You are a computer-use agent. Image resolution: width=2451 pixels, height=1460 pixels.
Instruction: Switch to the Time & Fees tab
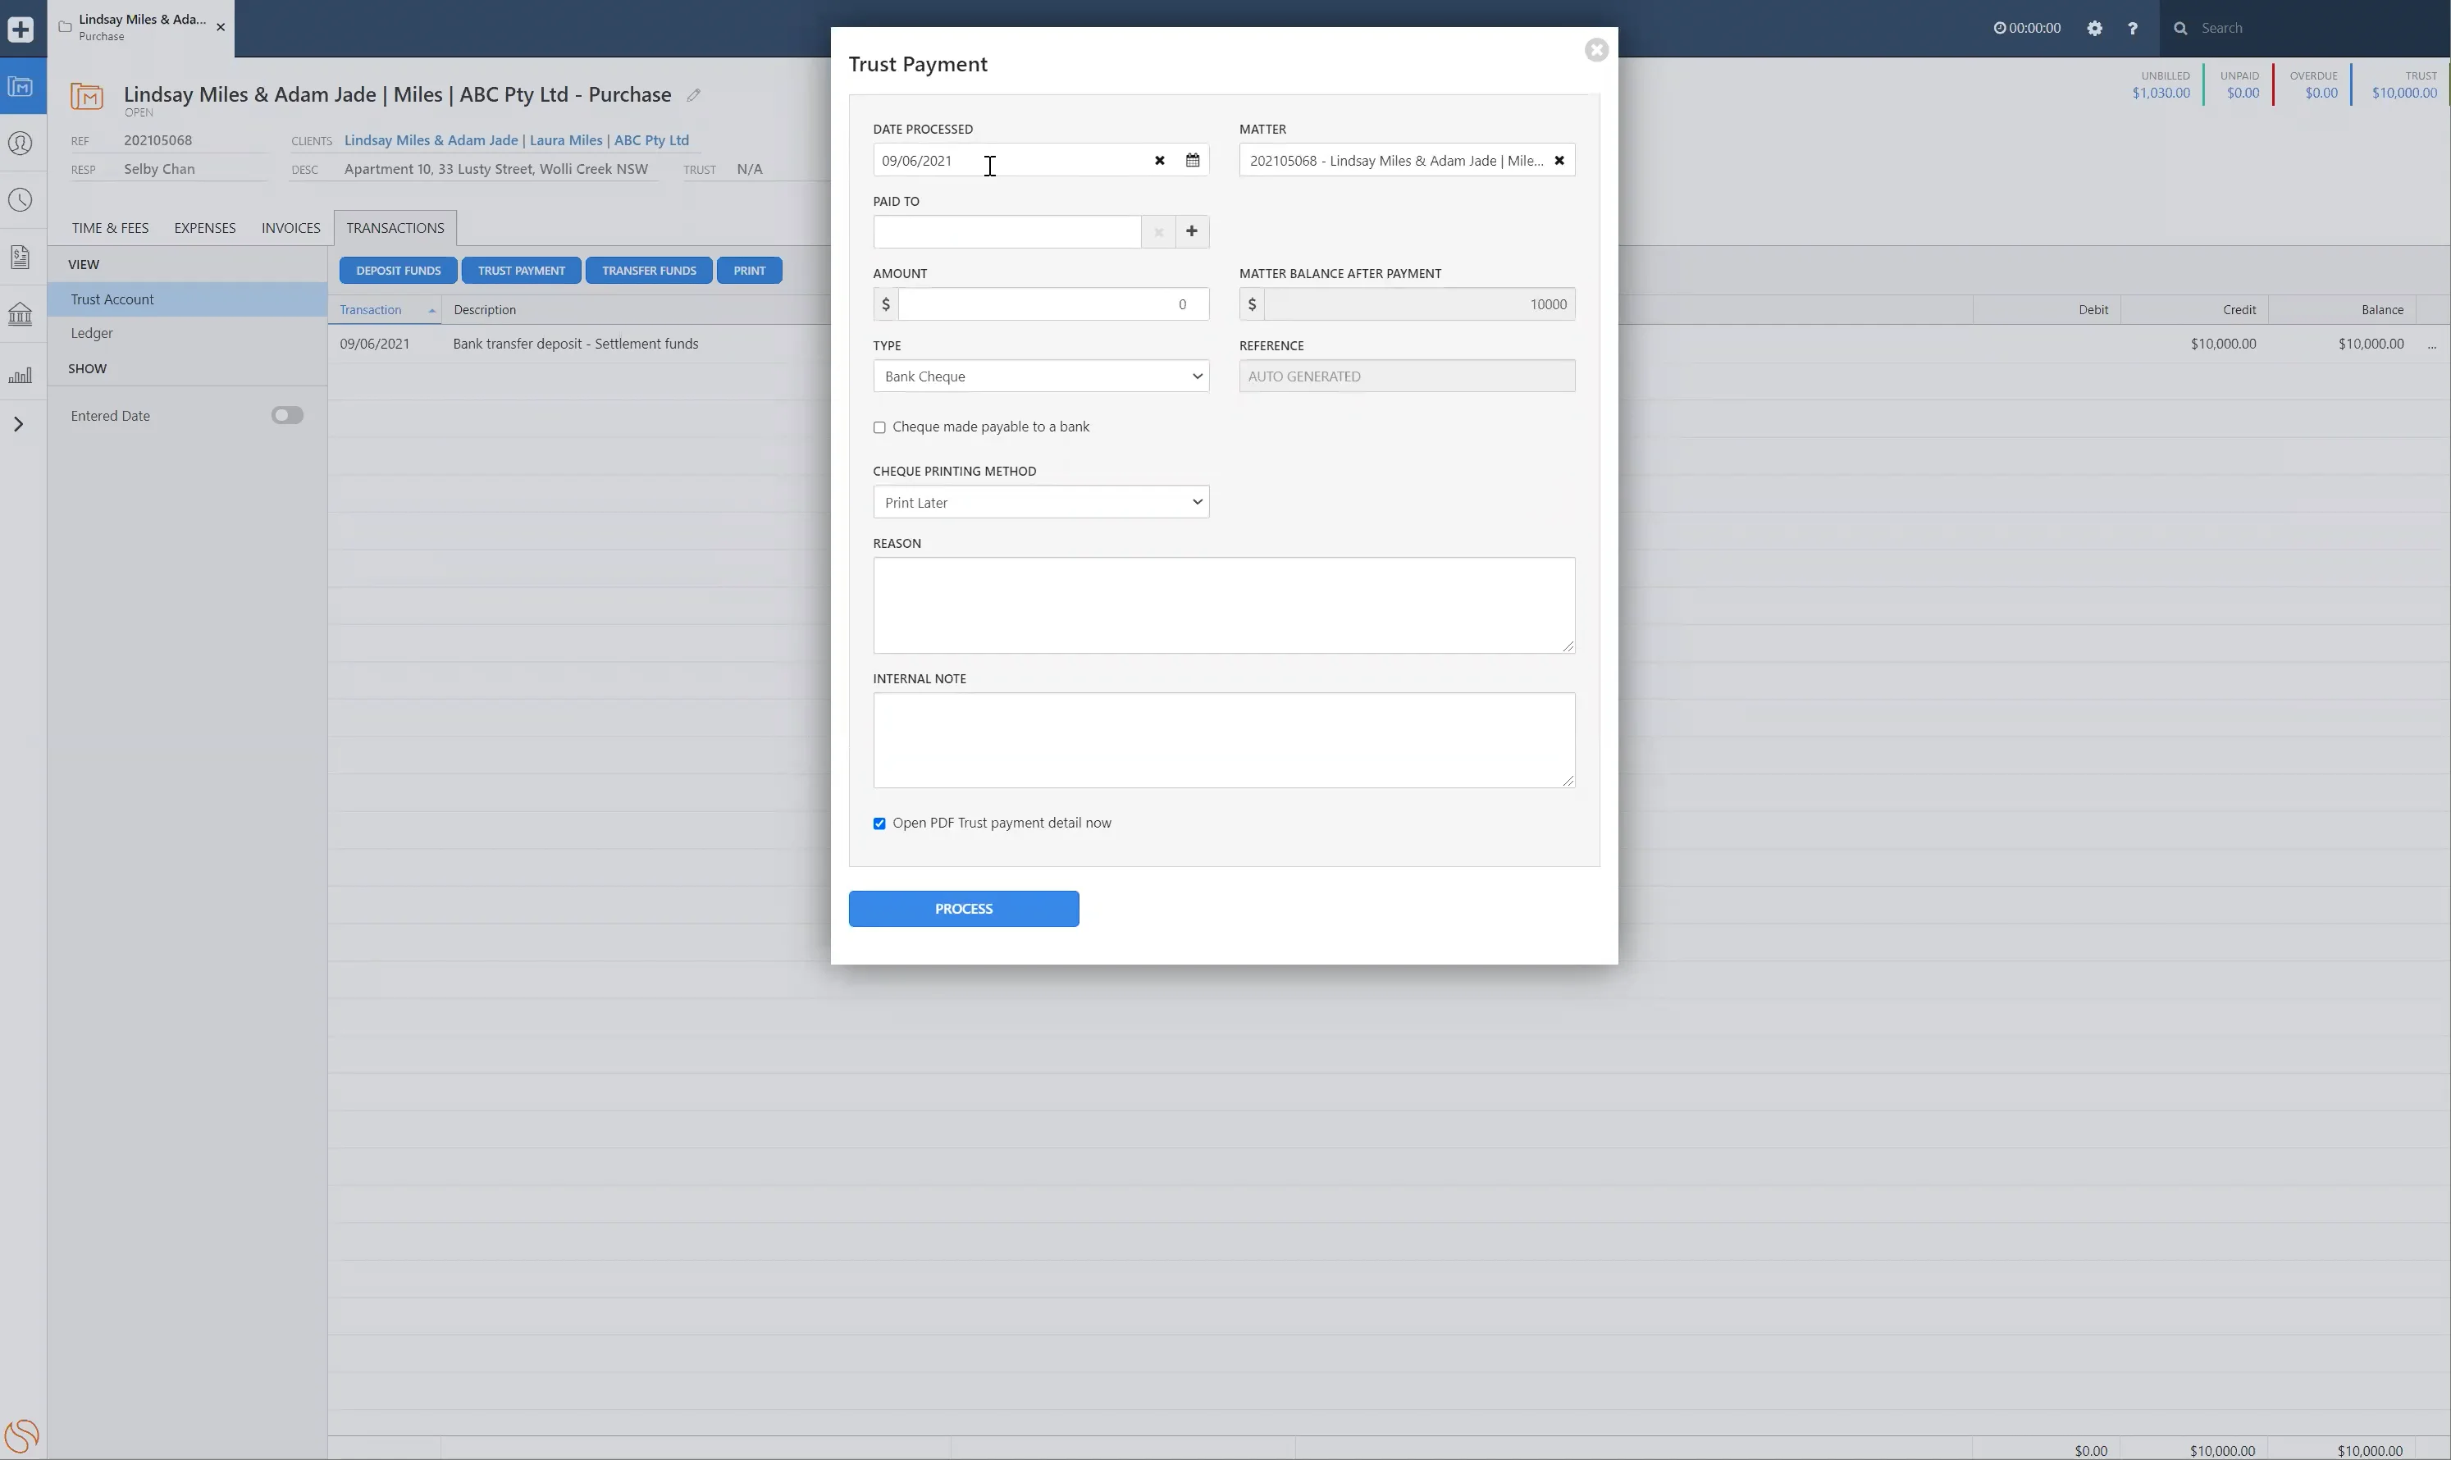110,228
